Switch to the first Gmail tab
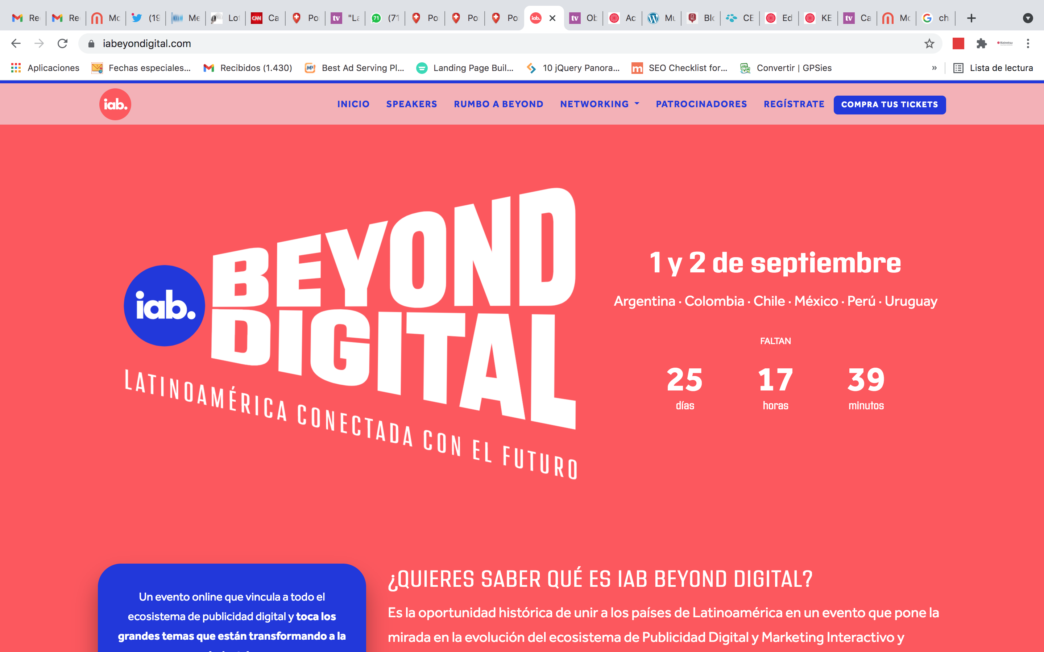 click(26, 18)
